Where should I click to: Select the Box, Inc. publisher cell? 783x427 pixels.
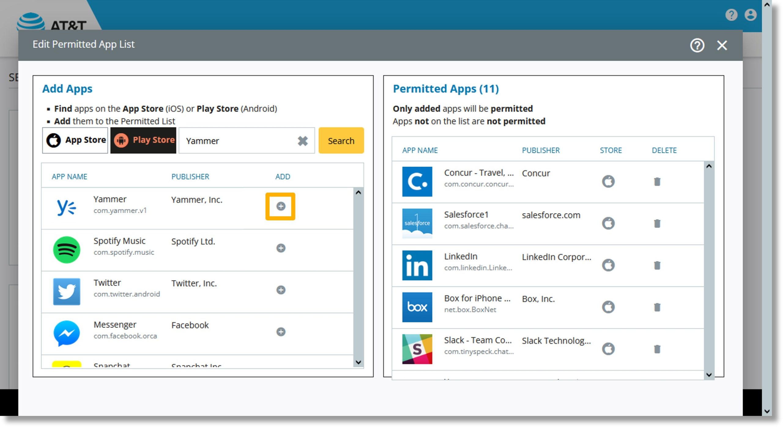[x=538, y=299]
